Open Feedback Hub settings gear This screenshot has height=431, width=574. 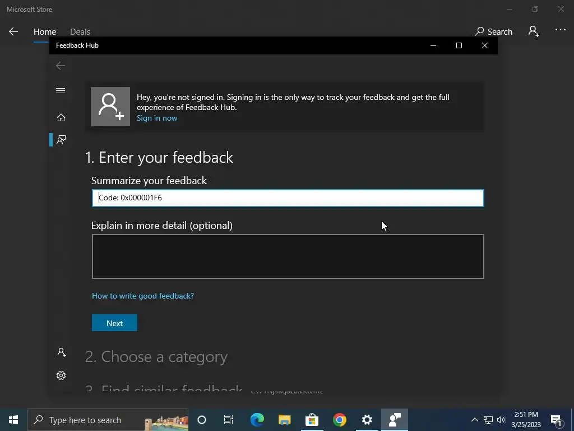pyautogui.click(x=61, y=375)
